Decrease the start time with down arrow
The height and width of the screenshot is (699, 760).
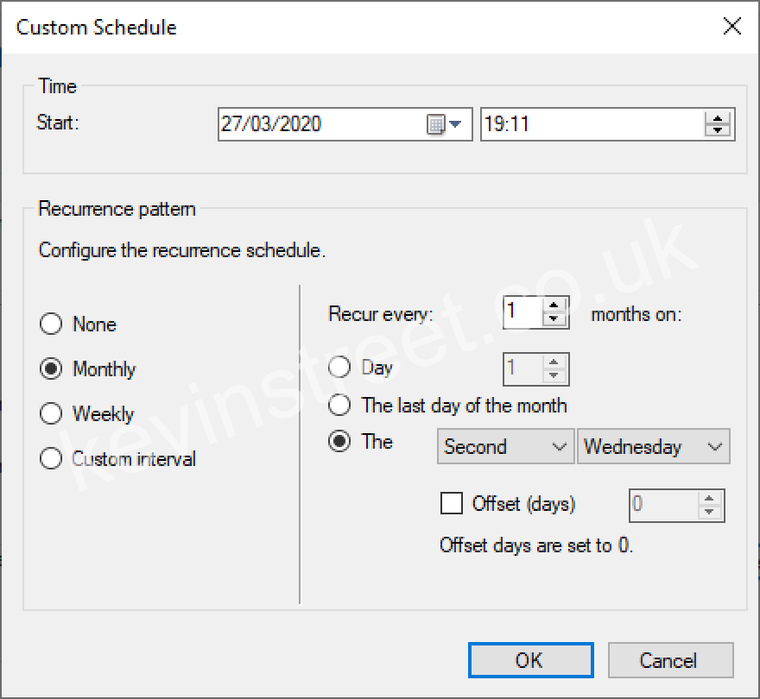coord(717,130)
